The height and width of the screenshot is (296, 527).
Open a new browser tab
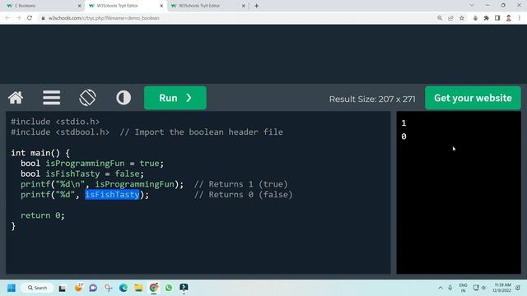point(256,6)
